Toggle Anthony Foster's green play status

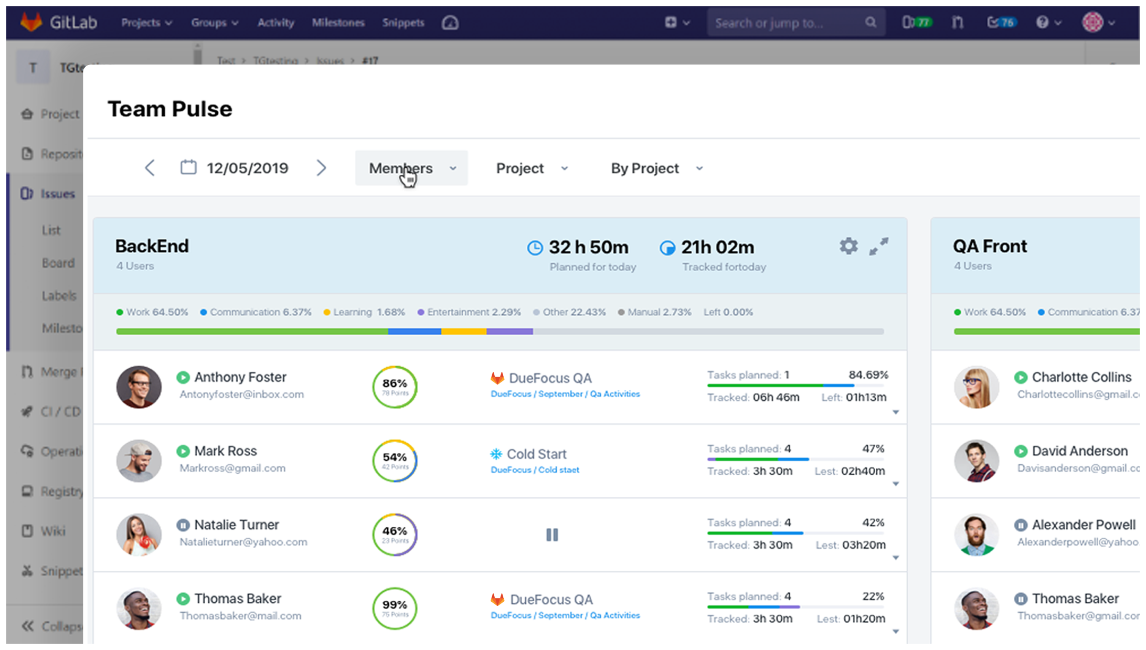[x=183, y=377]
